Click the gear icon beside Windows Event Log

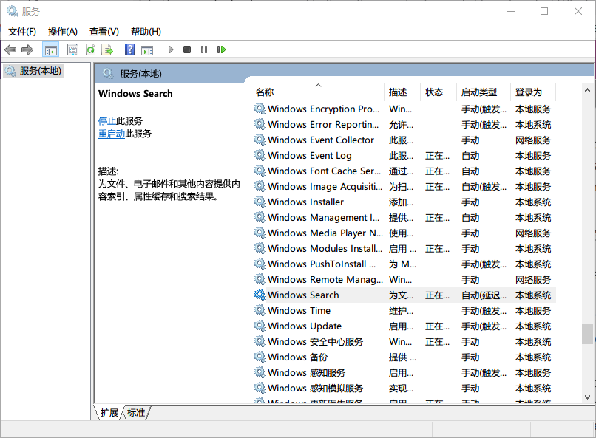[260, 155]
